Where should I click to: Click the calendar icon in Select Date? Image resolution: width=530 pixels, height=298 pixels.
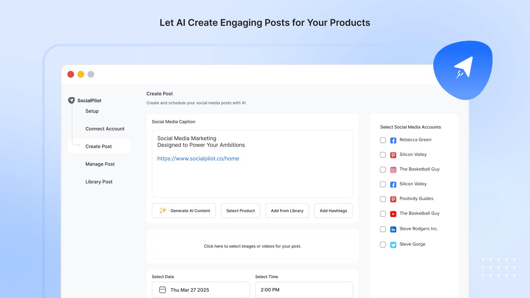(x=162, y=289)
